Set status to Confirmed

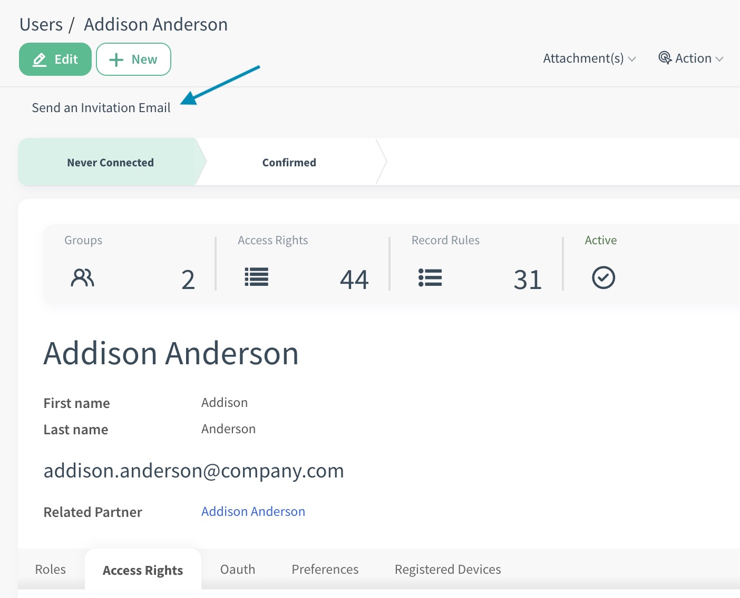point(289,163)
